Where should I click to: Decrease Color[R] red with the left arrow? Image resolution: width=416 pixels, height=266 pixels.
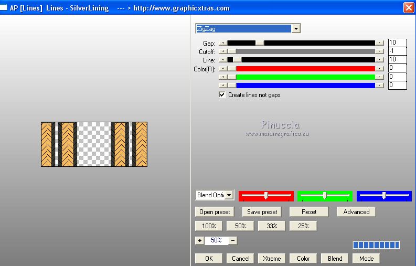pyautogui.click(x=223, y=69)
